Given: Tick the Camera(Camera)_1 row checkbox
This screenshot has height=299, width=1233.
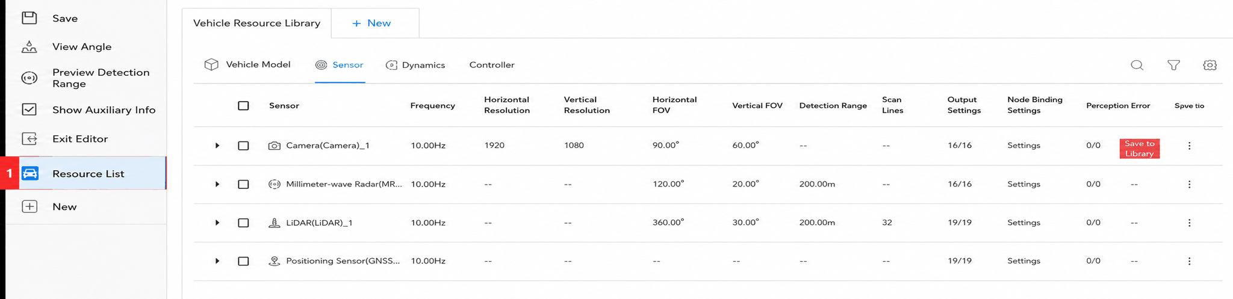Looking at the screenshot, I should click(243, 146).
